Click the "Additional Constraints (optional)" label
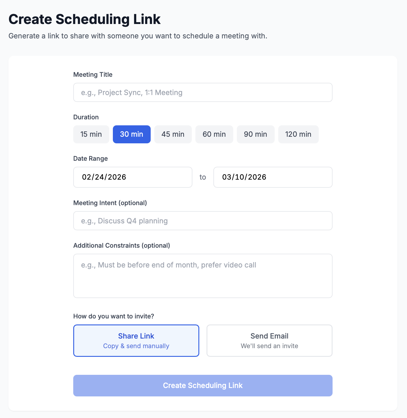The width and height of the screenshot is (407, 418). coord(122,246)
